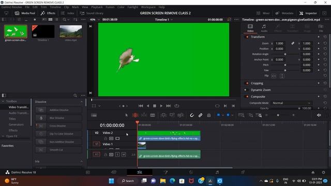Select video.mp4 thumbnail in media pool
This screenshot has width=331, height=186.
71,32
